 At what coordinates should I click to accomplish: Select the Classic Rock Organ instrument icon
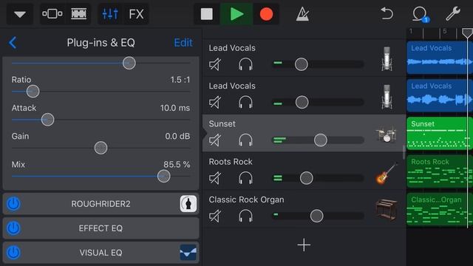(x=387, y=210)
